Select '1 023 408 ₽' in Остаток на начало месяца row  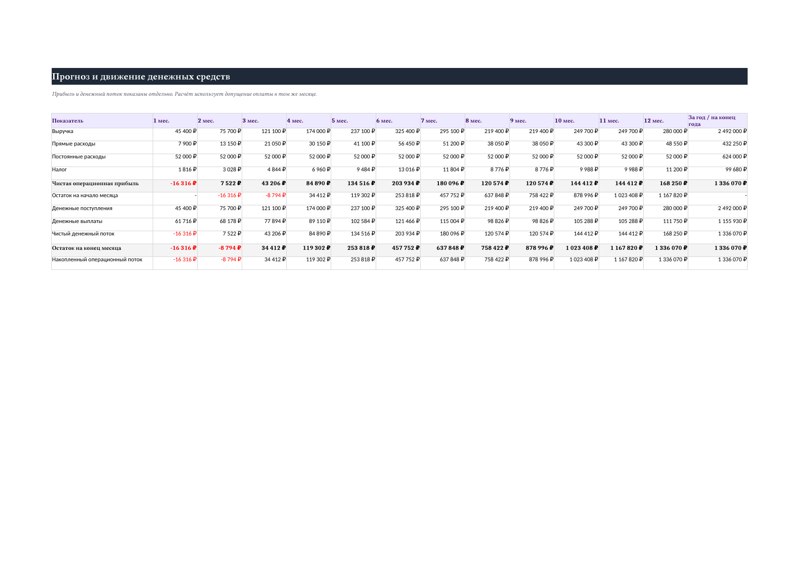(x=628, y=195)
